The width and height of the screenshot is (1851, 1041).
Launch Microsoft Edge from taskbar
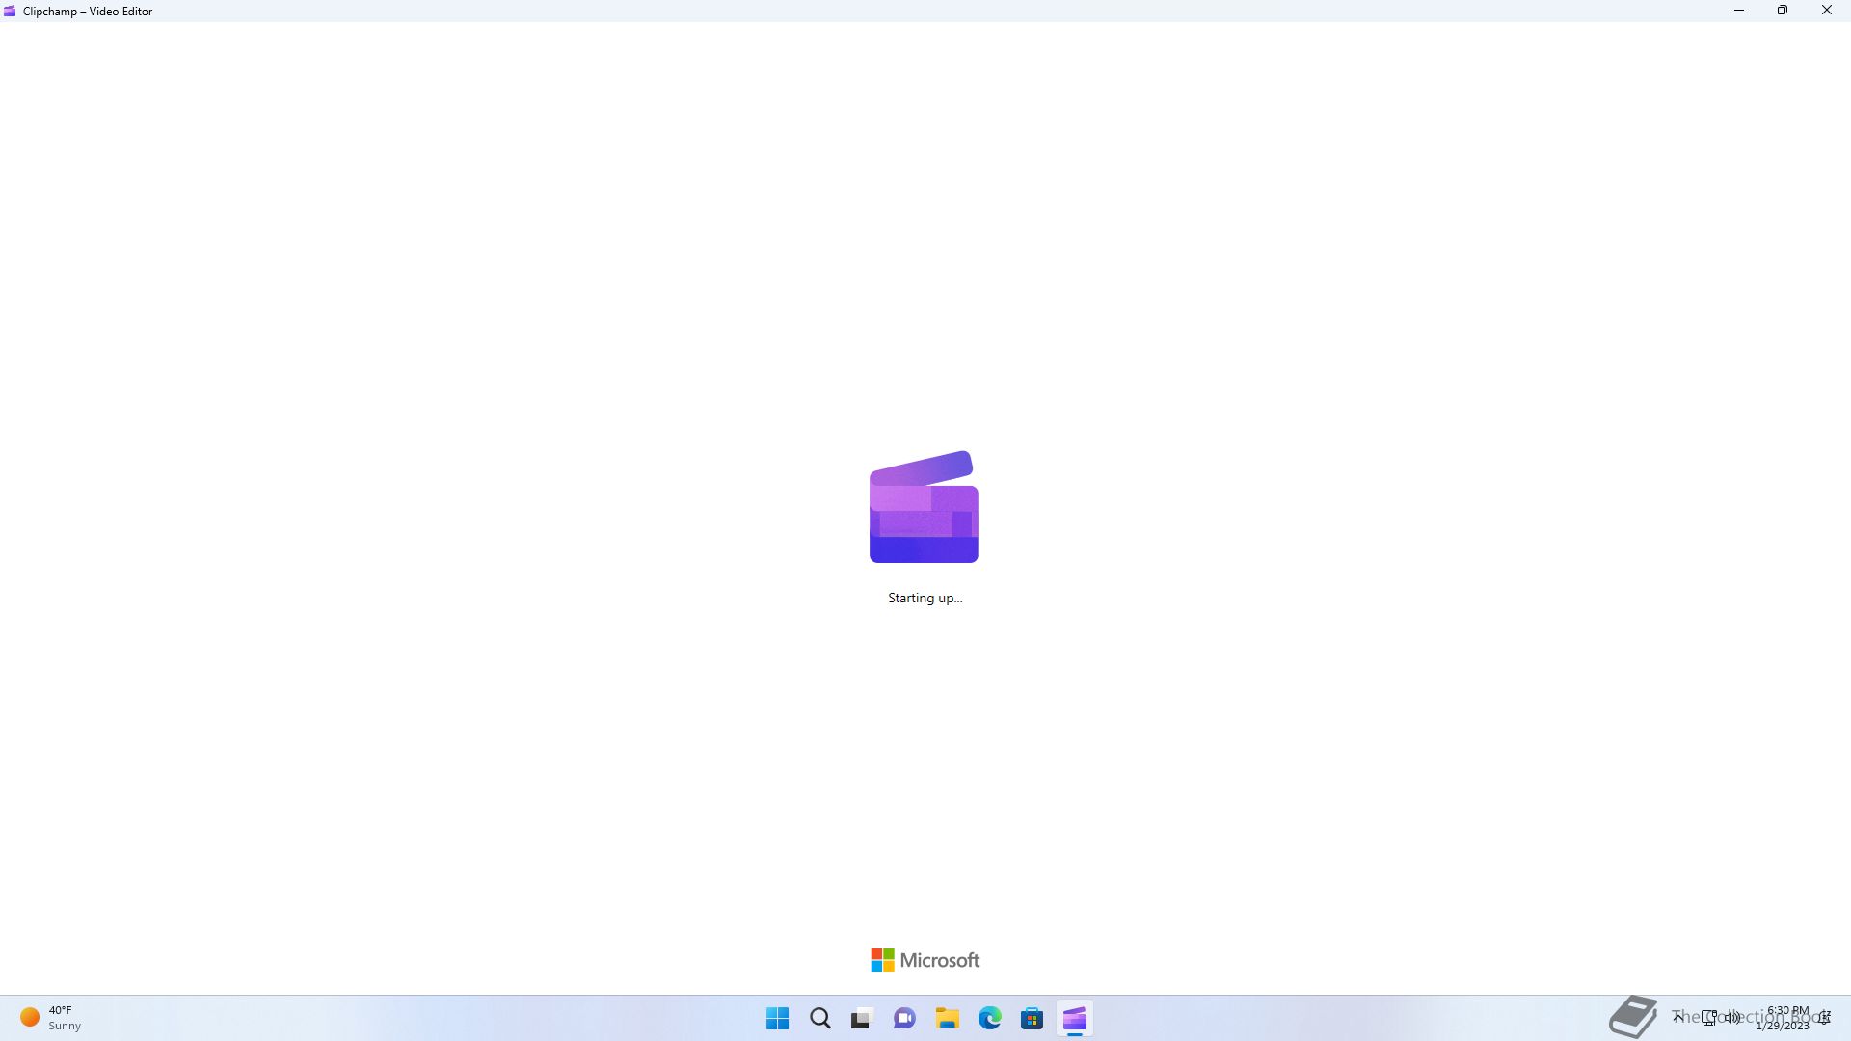click(x=989, y=1019)
